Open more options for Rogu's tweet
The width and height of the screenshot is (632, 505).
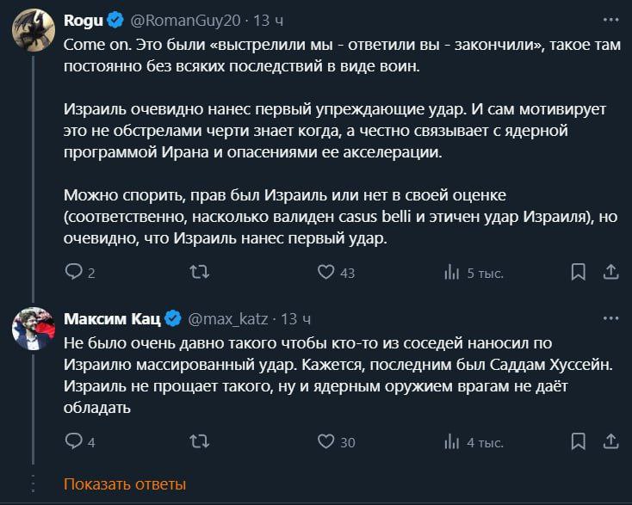610,19
